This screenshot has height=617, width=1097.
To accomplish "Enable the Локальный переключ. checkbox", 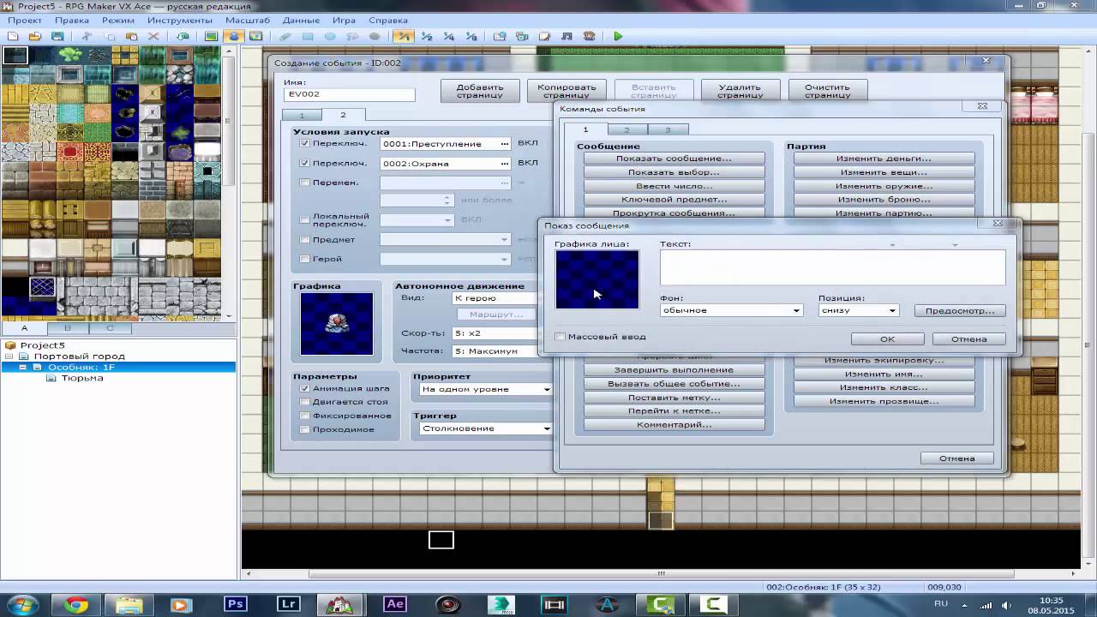I will coord(304,219).
